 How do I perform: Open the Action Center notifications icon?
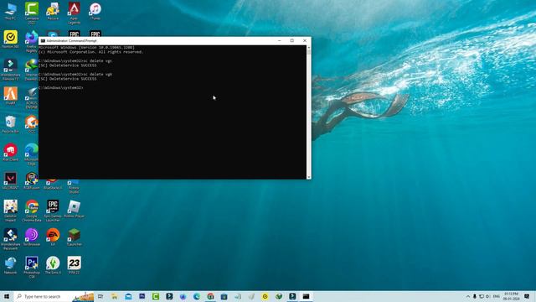coord(527,296)
